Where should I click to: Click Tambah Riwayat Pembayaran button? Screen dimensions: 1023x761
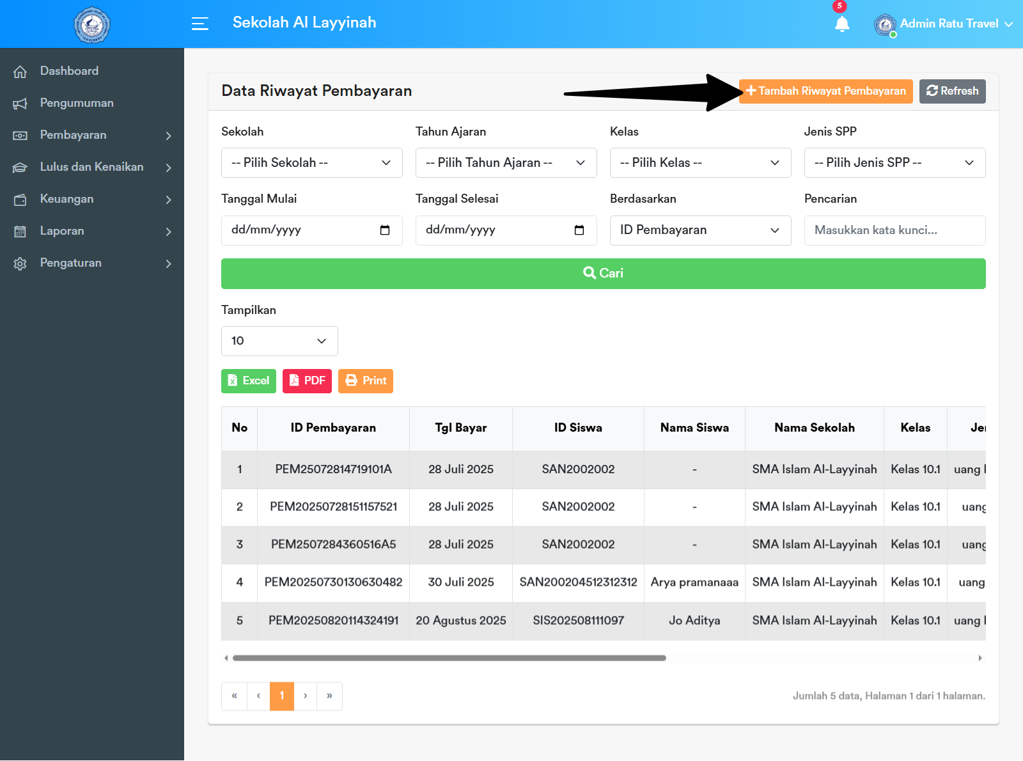(x=826, y=91)
